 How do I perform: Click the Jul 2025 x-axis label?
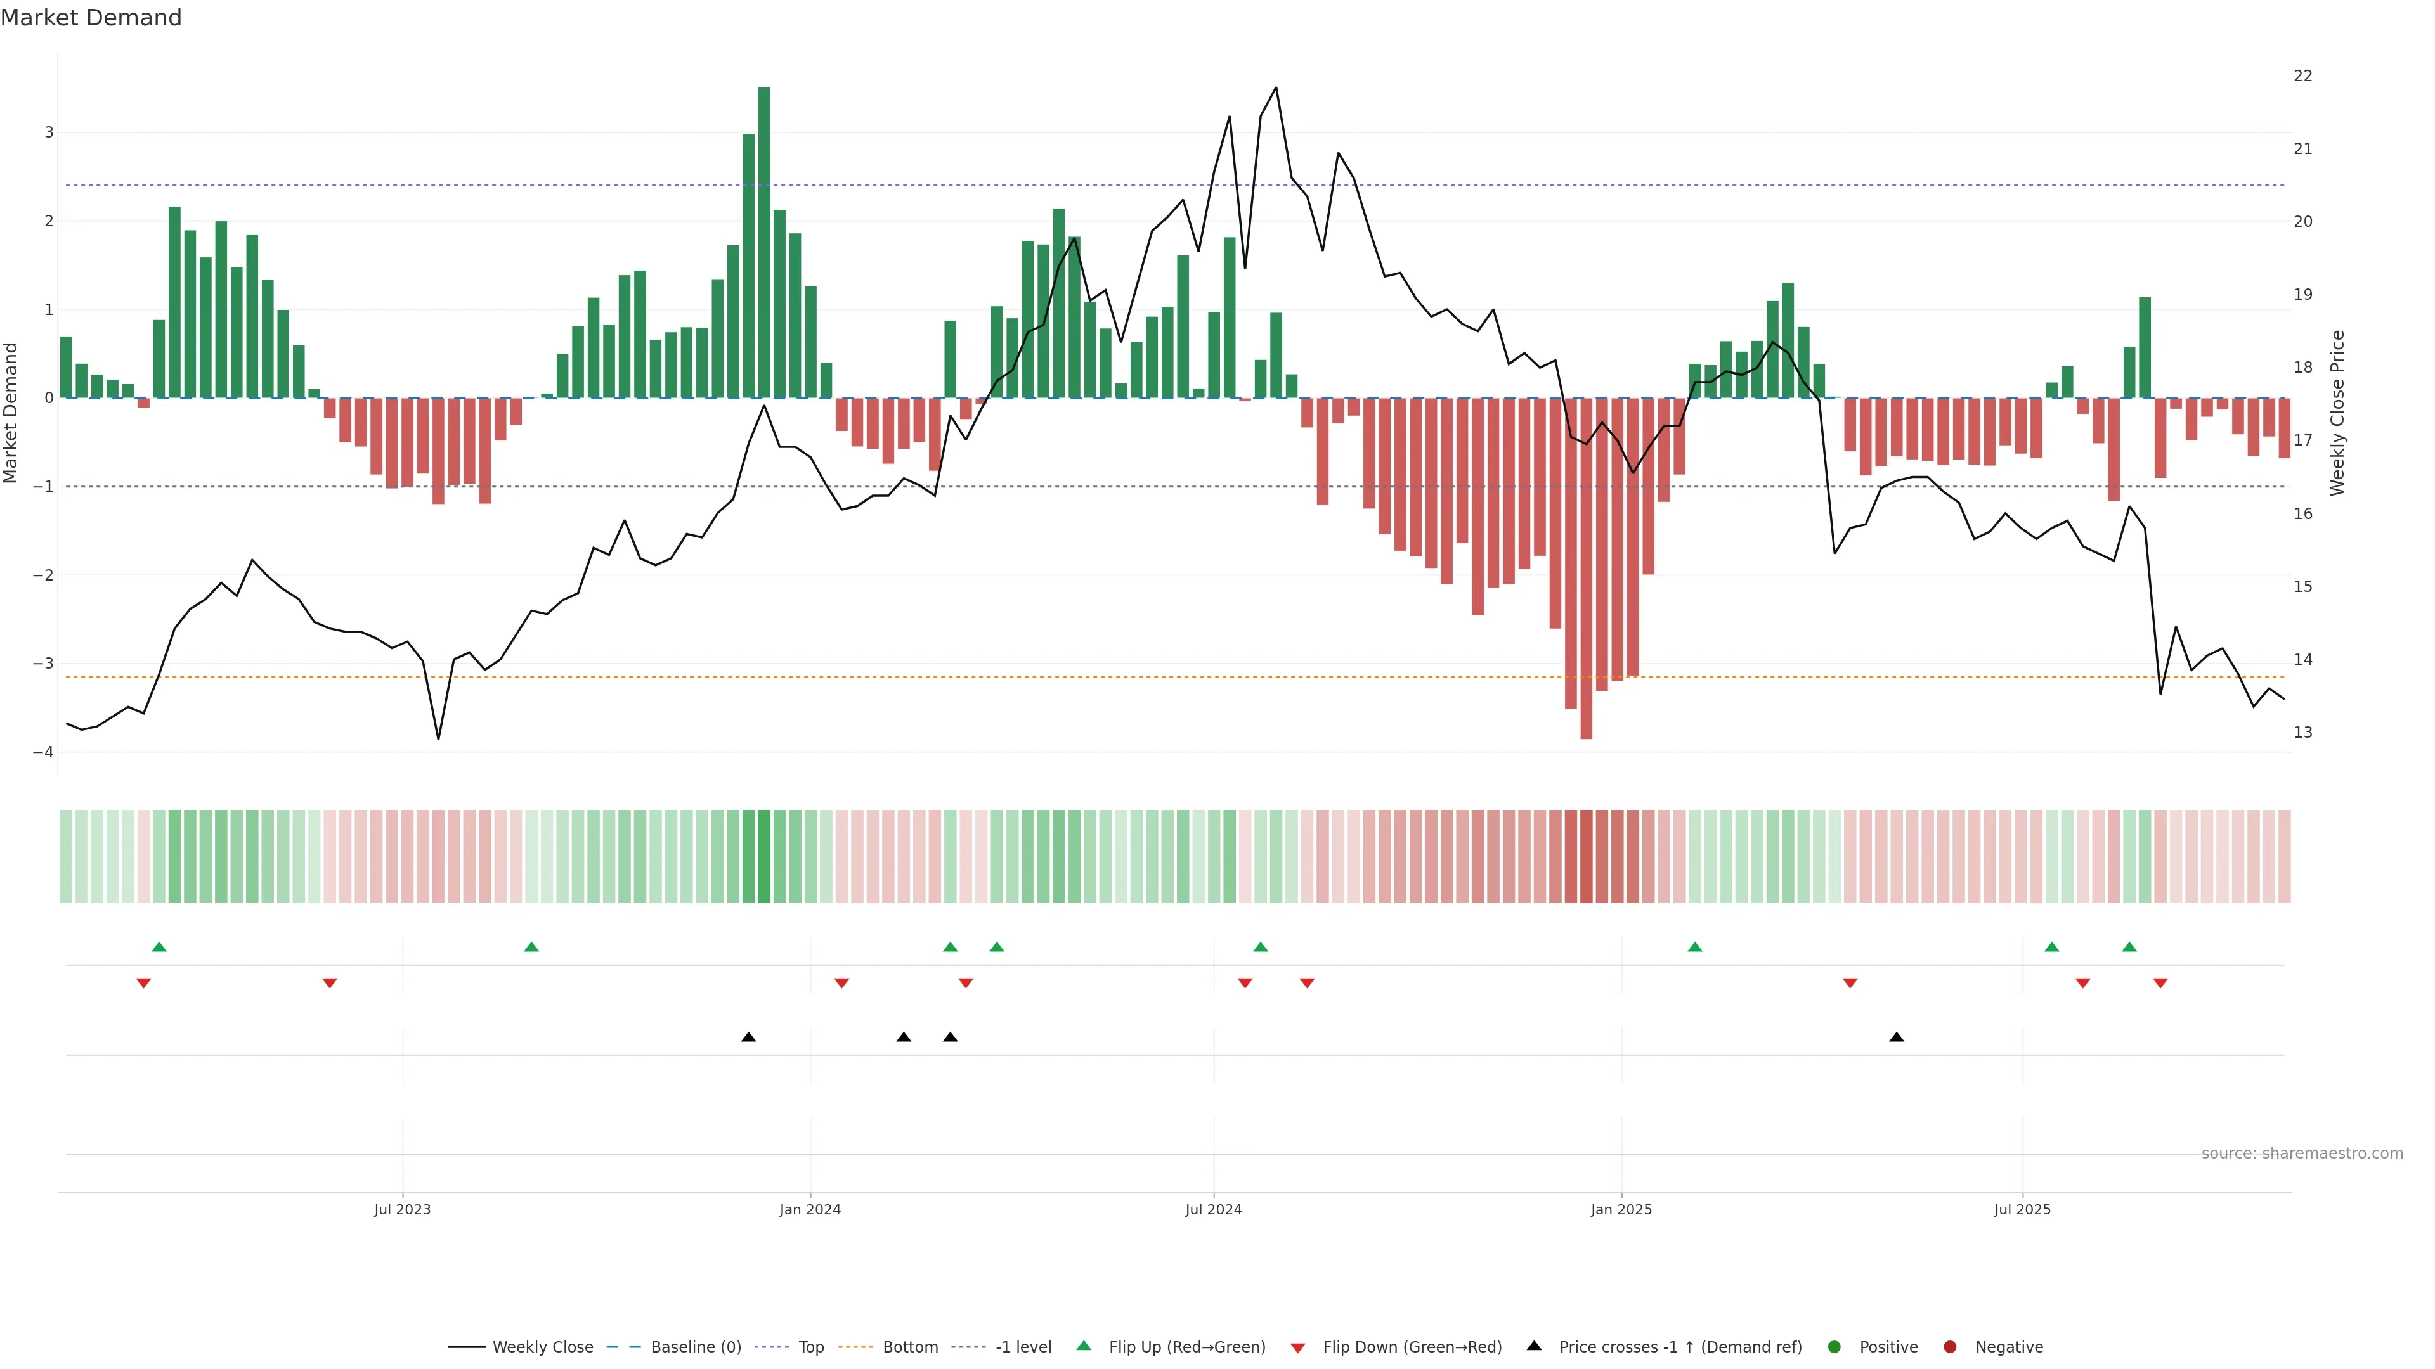[x=2022, y=1209]
